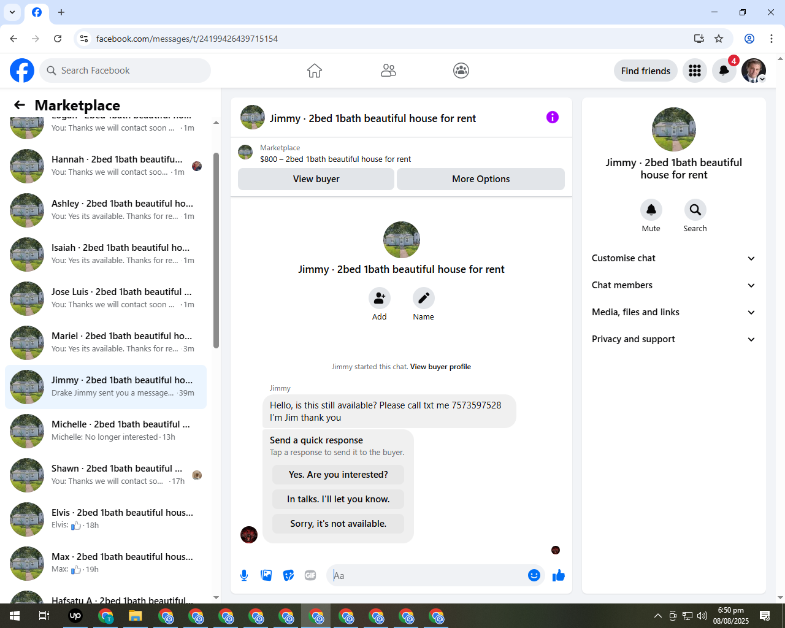
Task: Click View buyer button
Action: 316,179
